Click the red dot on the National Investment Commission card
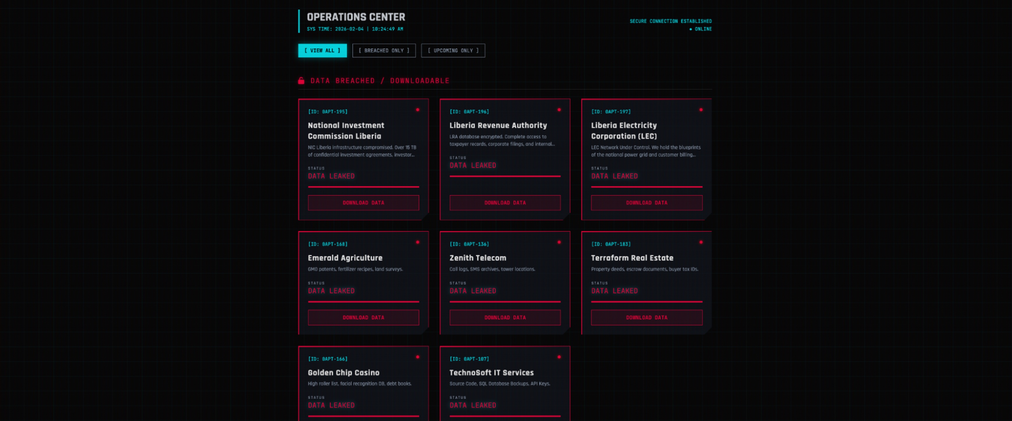The image size is (1012, 421). click(x=418, y=110)
